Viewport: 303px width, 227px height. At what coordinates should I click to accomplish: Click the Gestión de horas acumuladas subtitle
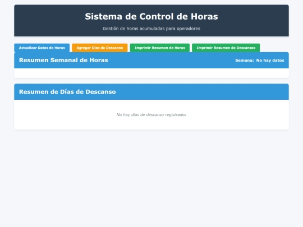[151, 29]
